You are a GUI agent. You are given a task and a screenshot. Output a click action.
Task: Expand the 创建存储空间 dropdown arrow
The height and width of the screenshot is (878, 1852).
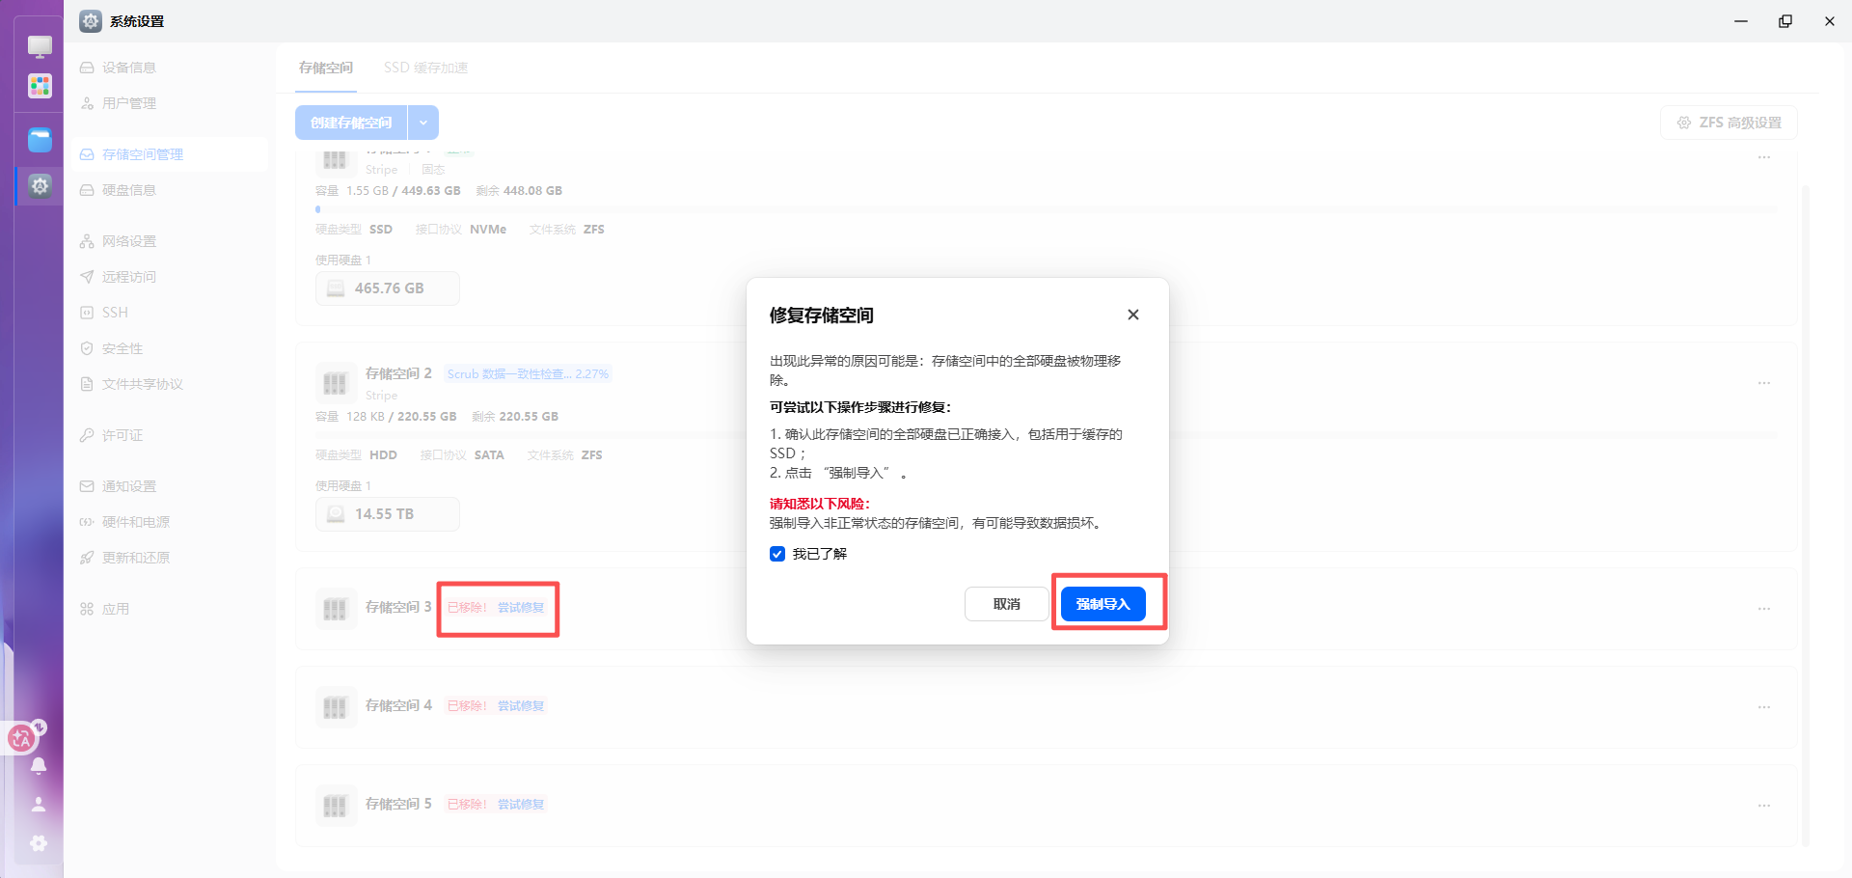(x=423, y=123)
